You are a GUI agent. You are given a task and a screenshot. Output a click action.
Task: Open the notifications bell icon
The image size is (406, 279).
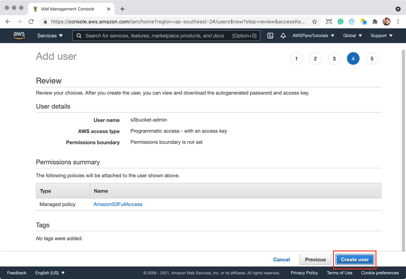point(283,36)
